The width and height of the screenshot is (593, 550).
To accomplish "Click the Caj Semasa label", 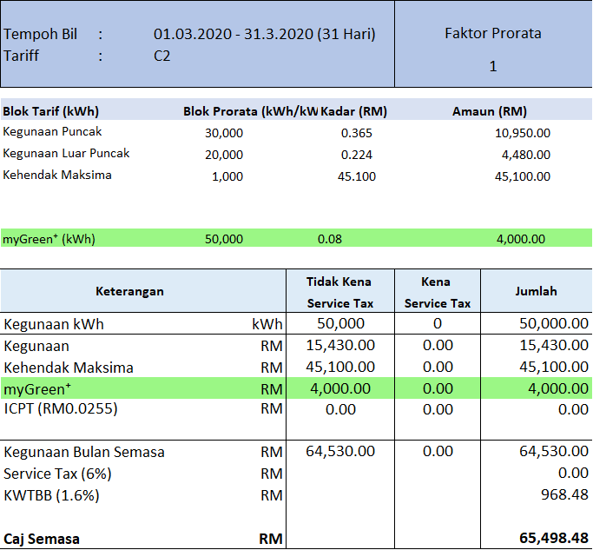I will coord(42,539).
